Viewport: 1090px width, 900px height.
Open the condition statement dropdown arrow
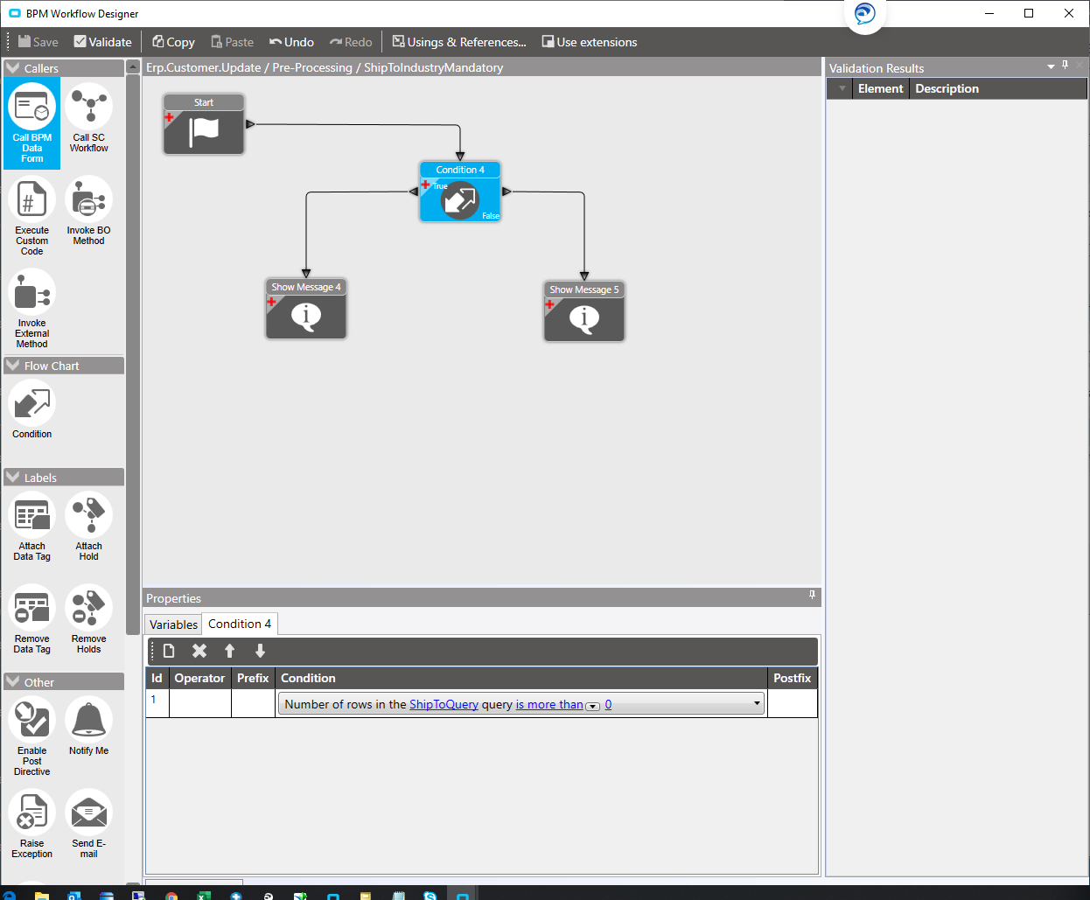[x=757, y=703]
